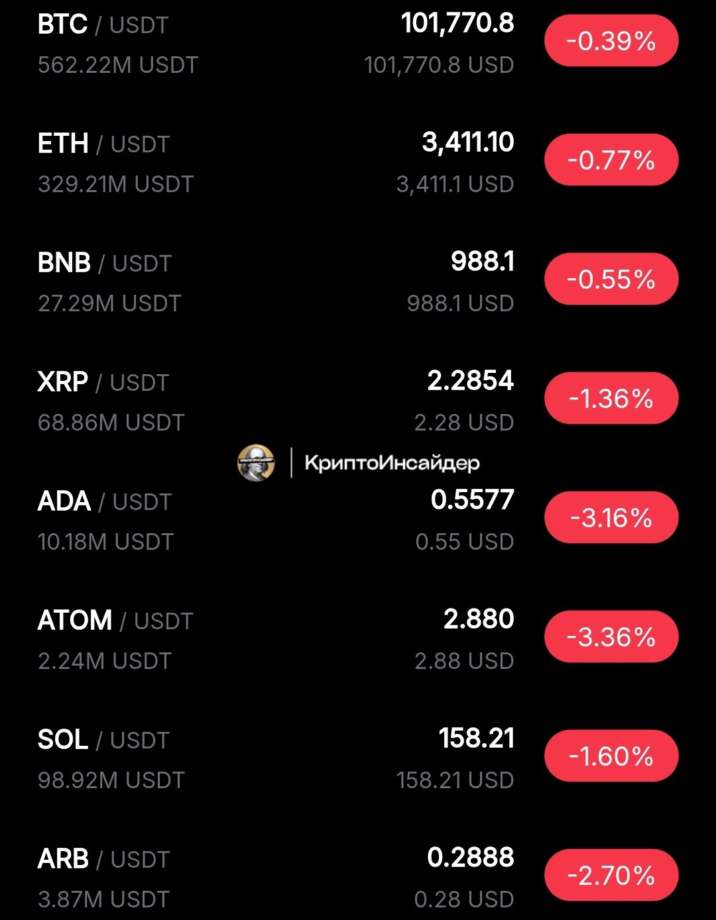
Task: Open the ATOM / USDT pair
Action: tap(115, 621)
